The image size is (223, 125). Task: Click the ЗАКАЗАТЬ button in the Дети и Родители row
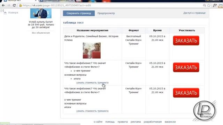(x=186, y=41)
